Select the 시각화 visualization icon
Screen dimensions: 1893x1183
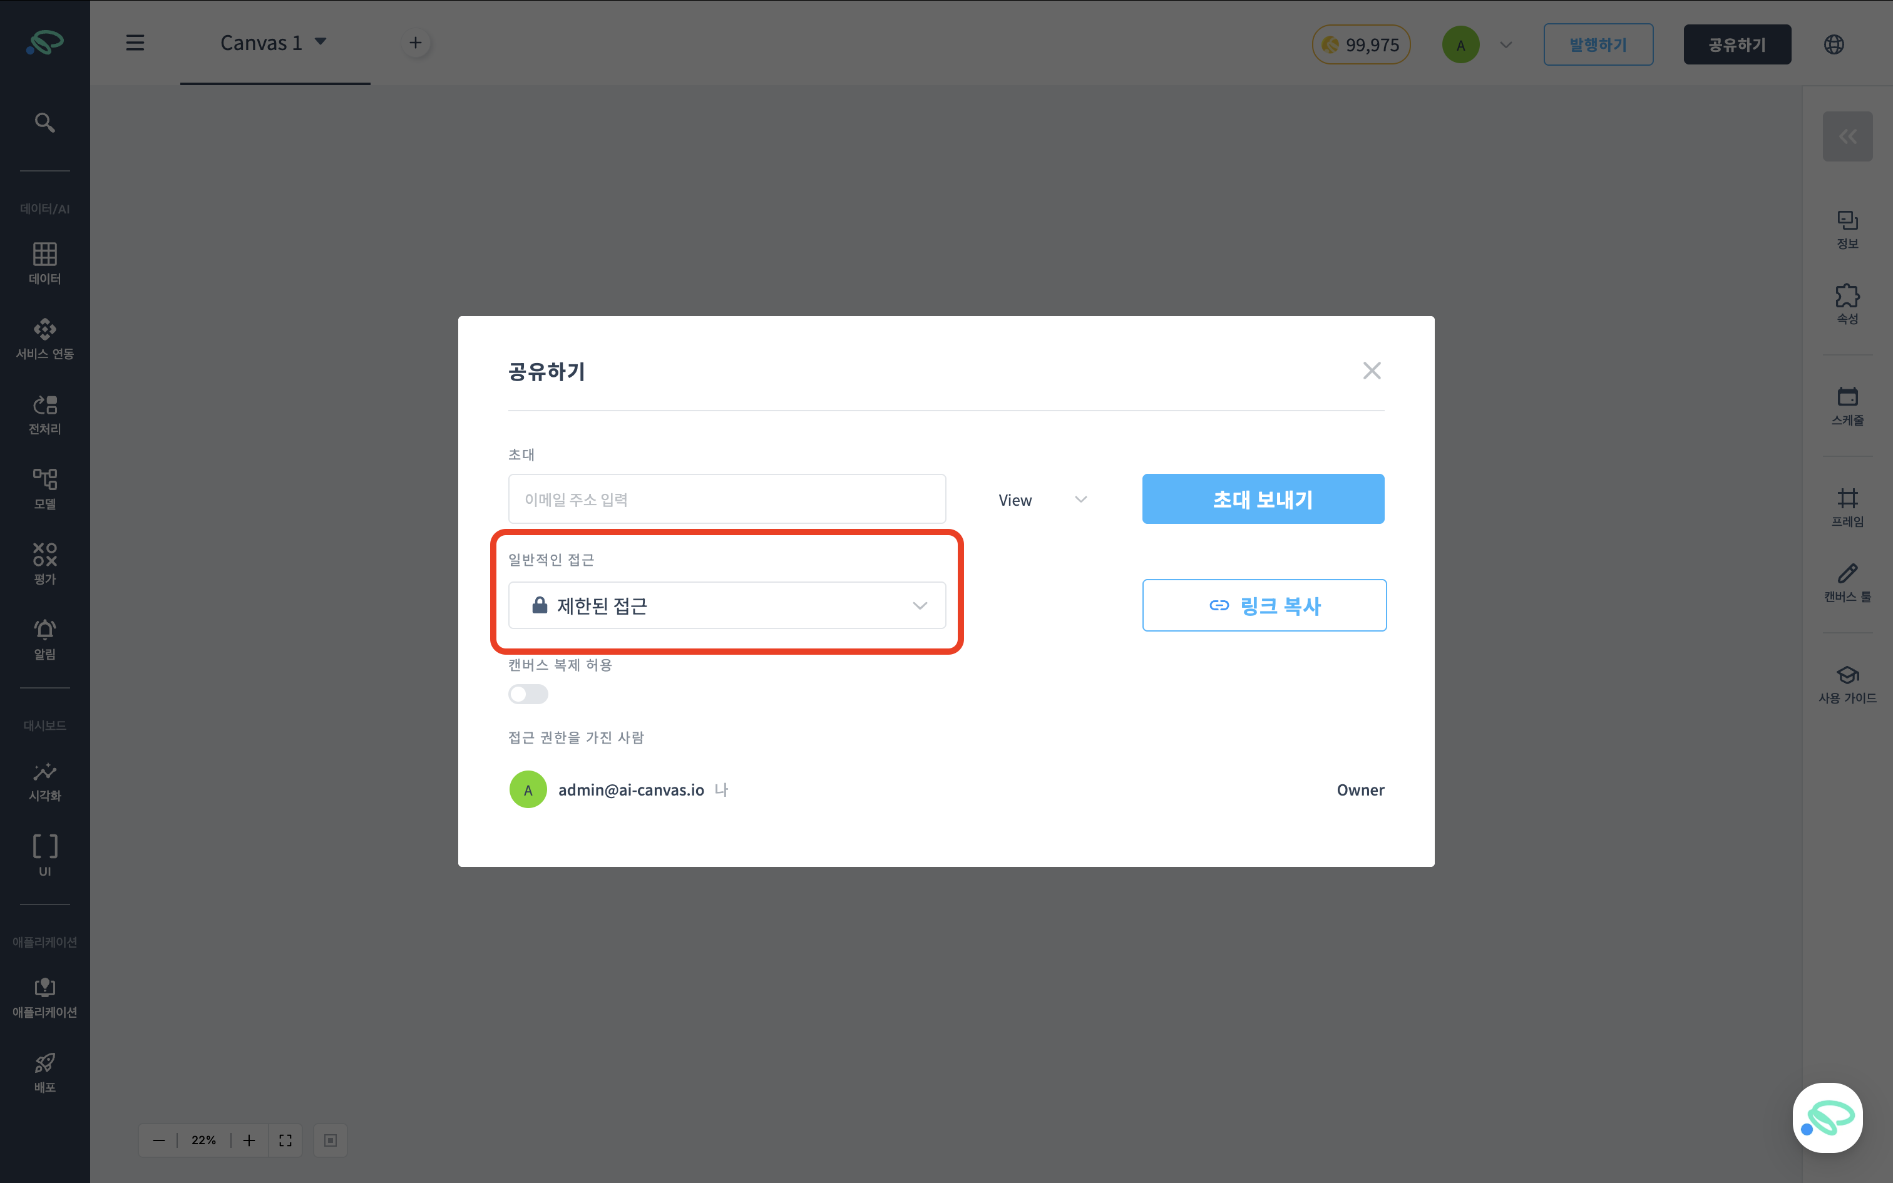pyautogui.click(x=44, y=780)
